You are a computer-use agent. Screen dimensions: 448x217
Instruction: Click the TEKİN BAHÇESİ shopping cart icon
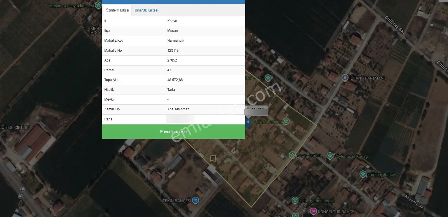(x=196, y=200)
